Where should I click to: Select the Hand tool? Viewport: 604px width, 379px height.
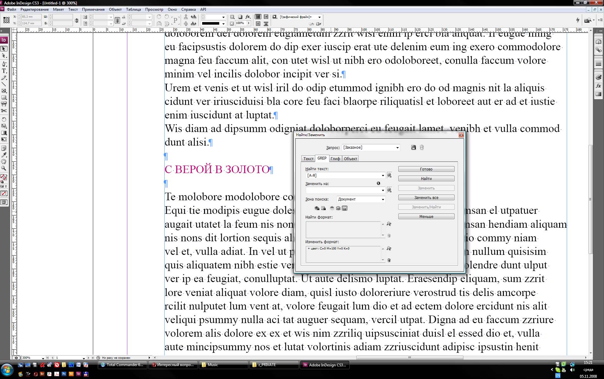[x=4, y=161]
